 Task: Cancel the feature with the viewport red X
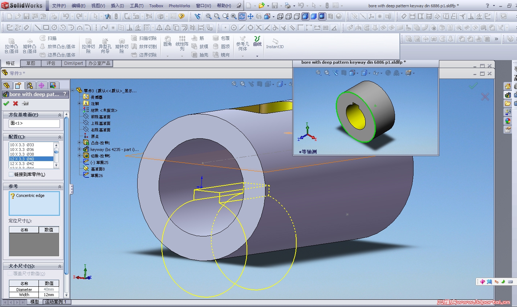coord(485,97)
